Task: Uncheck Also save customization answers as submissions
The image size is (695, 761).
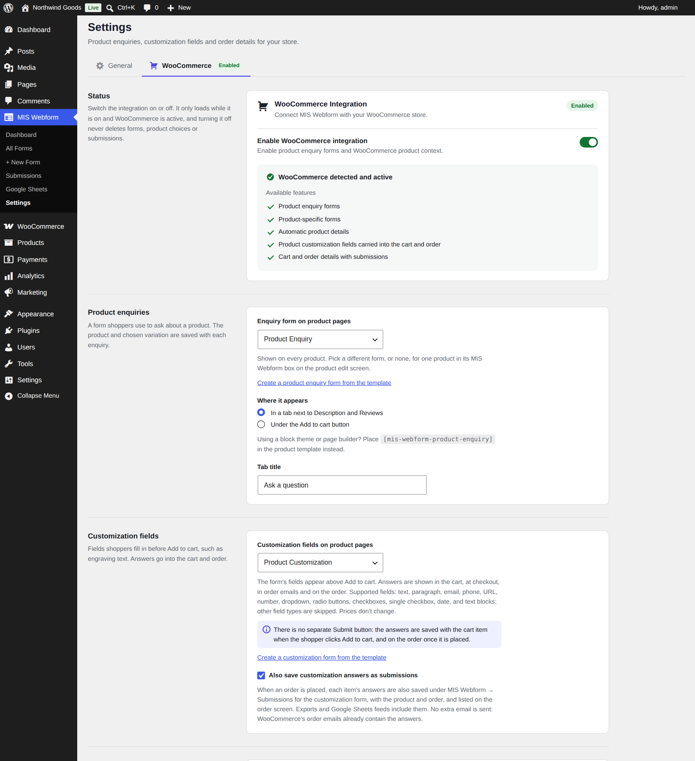Action: [x=261, y=675]
